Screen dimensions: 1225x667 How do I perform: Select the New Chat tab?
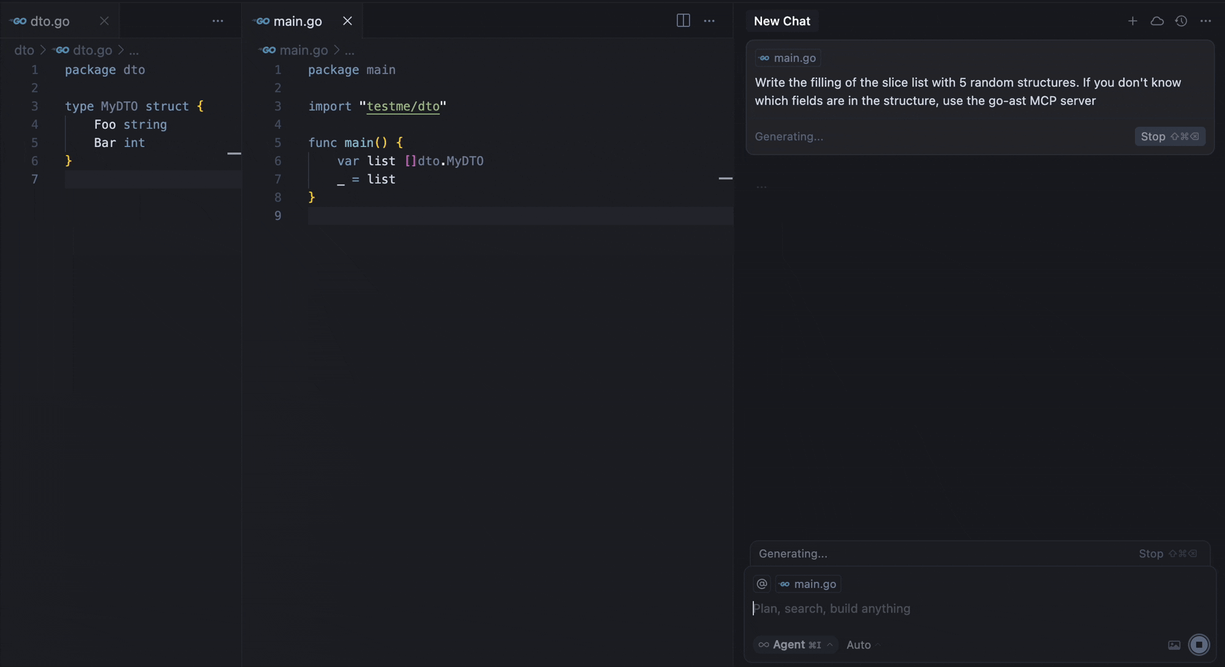pos(782,21)
